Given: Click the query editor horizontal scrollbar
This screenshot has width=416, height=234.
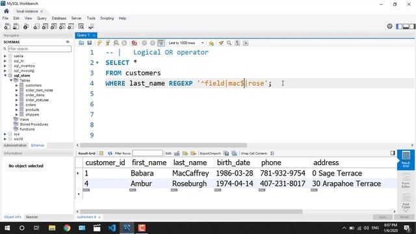Looking at the screenshot, I should 163,145.
